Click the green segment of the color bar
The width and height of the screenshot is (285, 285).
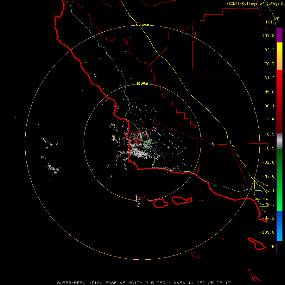pyautogui.click(x=280, y=180)
